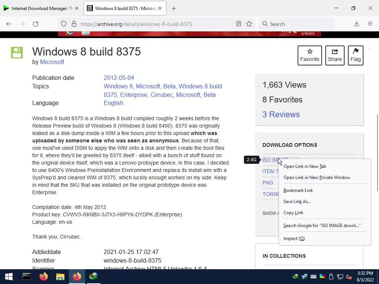The width and height of the screenshot is (379, 284).
Task: Open Internet Download Manager from taskbar
Action: click(94, 277)
